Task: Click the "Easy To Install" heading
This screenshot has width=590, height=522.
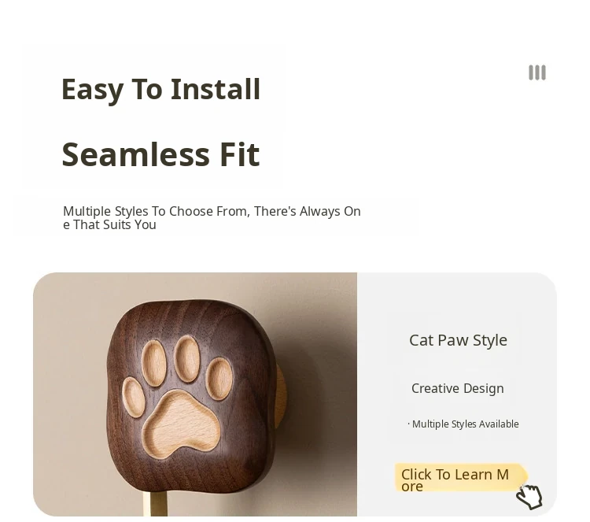Action: pos(161,89)
